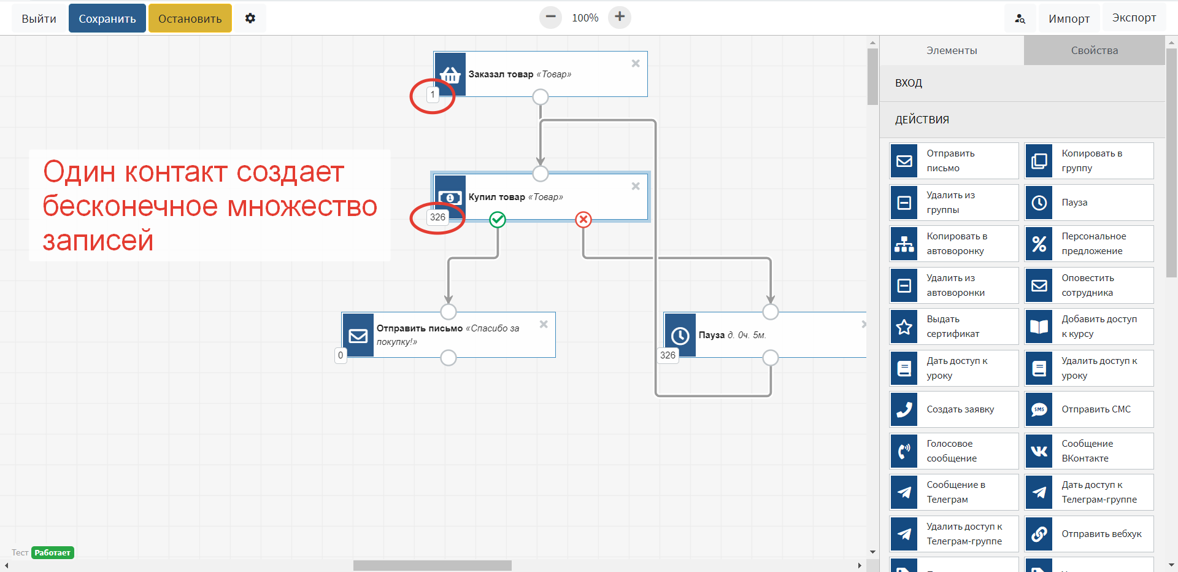
Task: Click the 326 counter badge on "Купил товар"
Action: click(x=437, y=217)
